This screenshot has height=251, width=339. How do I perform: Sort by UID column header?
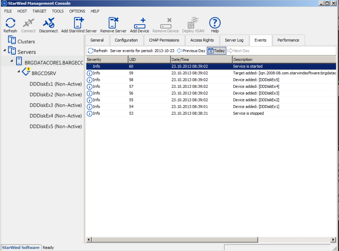pos(149,60)
